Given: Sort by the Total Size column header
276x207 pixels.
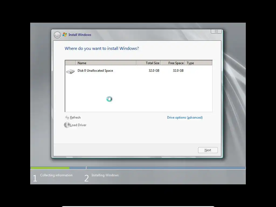Looking at the screenshot, I should [149, 63].
